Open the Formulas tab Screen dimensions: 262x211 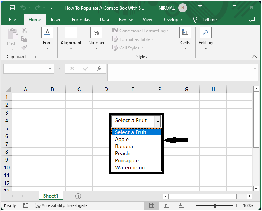[81, 20]
